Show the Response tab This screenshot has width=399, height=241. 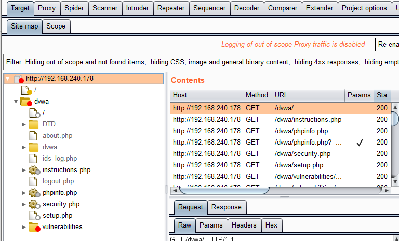pyautogui.click(x=227, y=207)
